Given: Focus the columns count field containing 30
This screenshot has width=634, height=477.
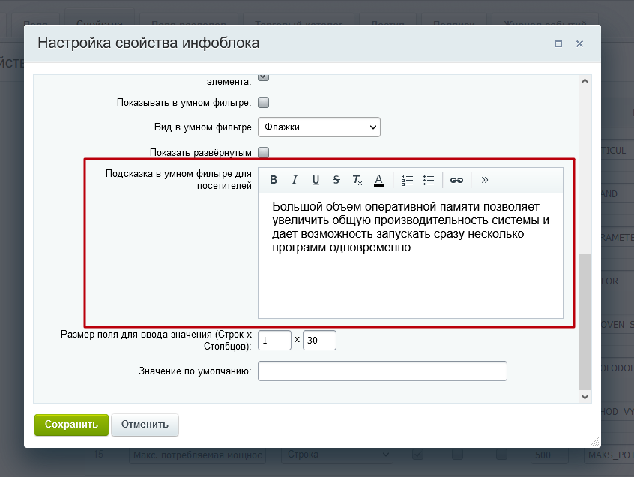Looking at the screenshot, I should tap(319, 340).
